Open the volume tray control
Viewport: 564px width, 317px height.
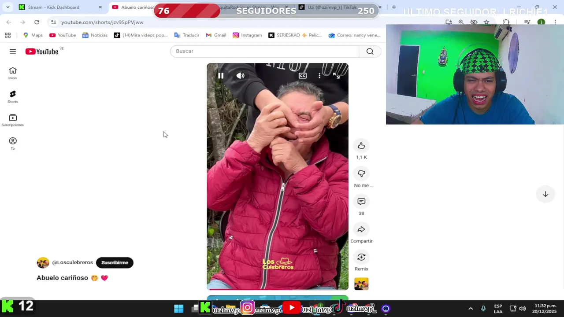523,309
